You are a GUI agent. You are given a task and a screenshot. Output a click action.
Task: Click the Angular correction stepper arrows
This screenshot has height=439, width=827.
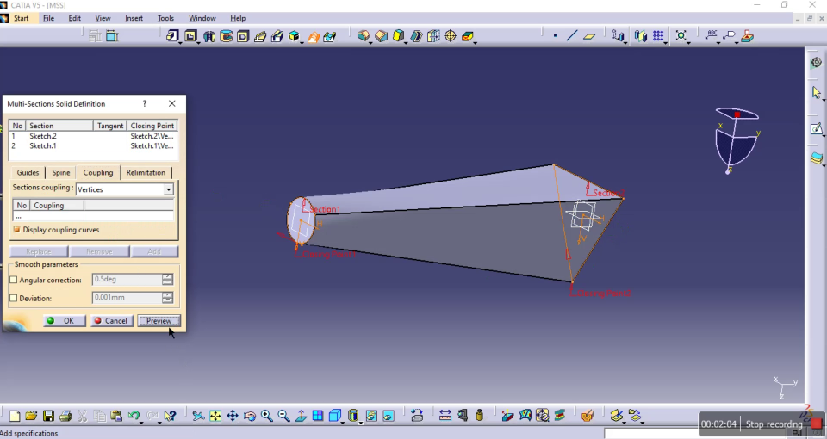[x=167, y=279]
